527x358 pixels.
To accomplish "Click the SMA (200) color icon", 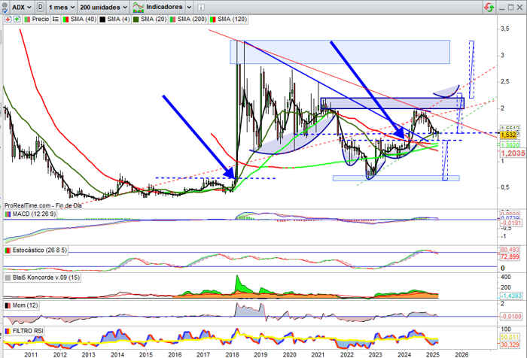I will click(x=172, y=20).
